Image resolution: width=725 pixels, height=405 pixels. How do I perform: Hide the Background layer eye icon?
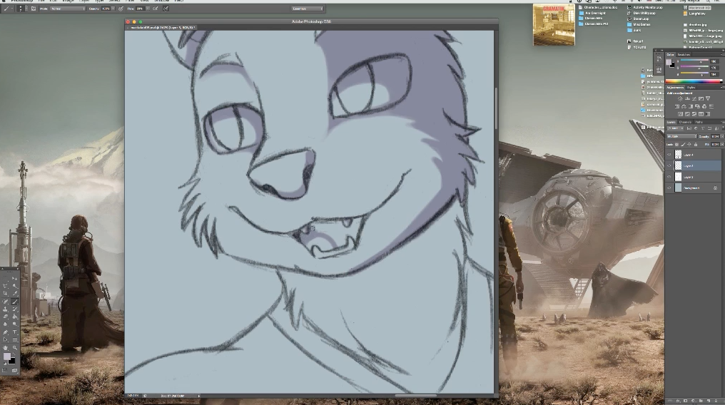click(669, 188)
